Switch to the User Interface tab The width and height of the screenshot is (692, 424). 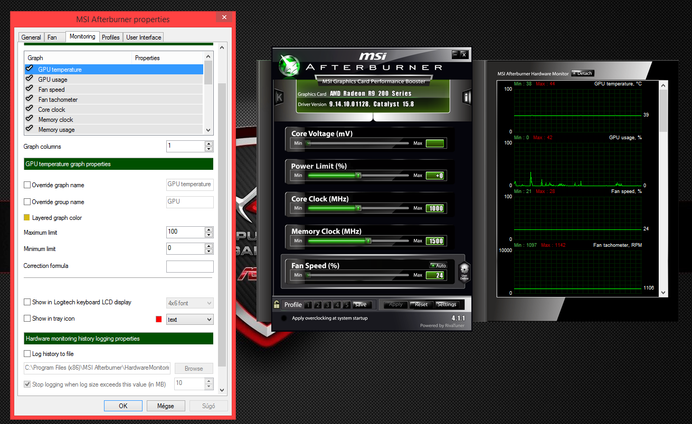coord(144,37)
